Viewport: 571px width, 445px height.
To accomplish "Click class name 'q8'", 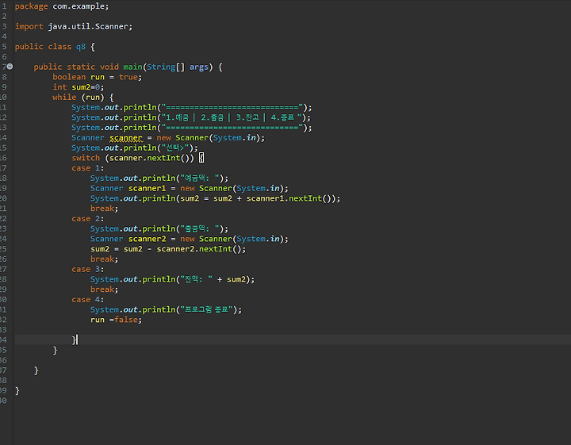I will click(x=80, y=47).
